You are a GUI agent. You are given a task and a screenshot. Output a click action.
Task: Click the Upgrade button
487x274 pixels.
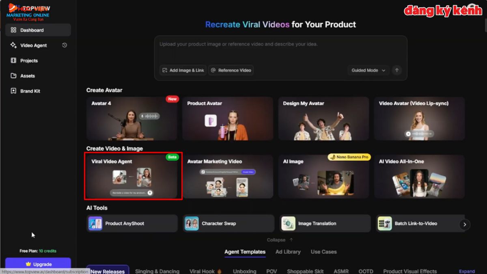[x=39, y=264]
